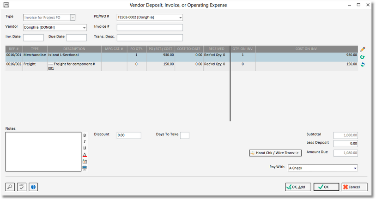Open font color picker for Notes

[x=85, y=155]
